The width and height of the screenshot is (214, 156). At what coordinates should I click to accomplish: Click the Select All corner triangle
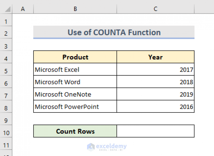8,9
